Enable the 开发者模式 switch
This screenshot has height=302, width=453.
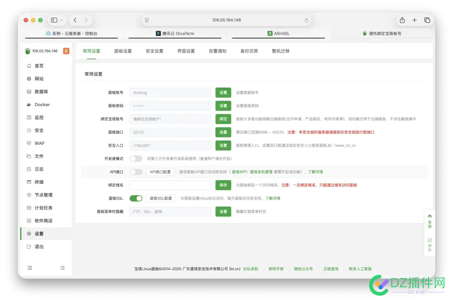[x=136, y=159]
